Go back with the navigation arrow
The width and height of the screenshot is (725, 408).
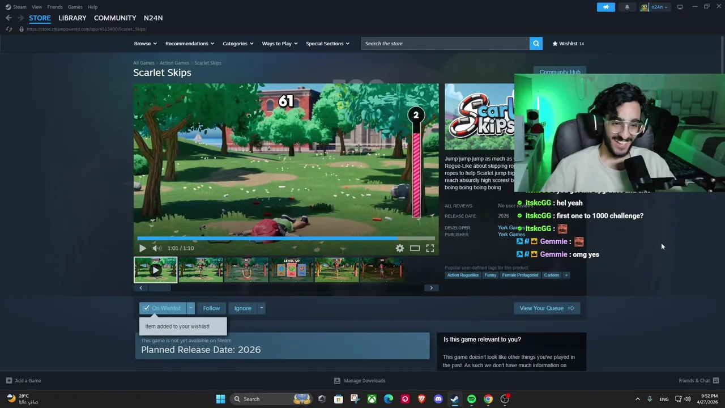(8, 18)
